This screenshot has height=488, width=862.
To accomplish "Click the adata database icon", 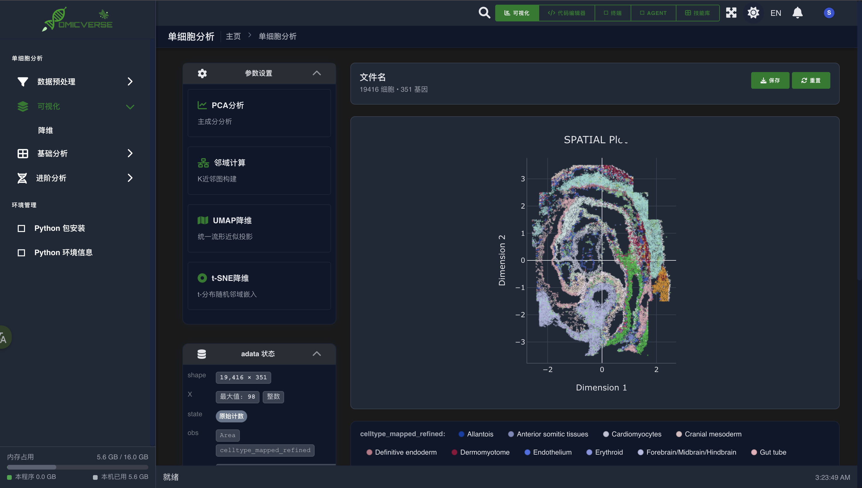I will point(202,354).
